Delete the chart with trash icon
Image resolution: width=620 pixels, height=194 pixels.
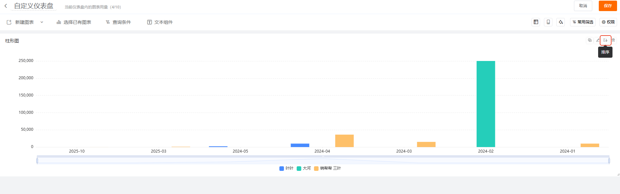[613, 40]
